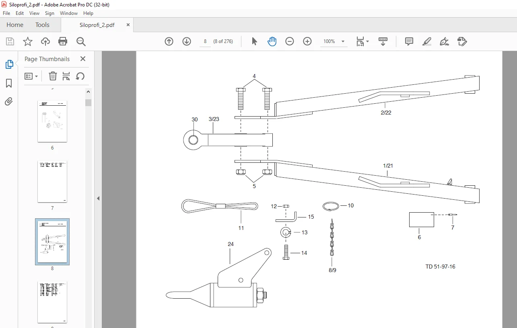Go to the previous page with the up arrow
The image size is (517, 328).
(169, 41)
